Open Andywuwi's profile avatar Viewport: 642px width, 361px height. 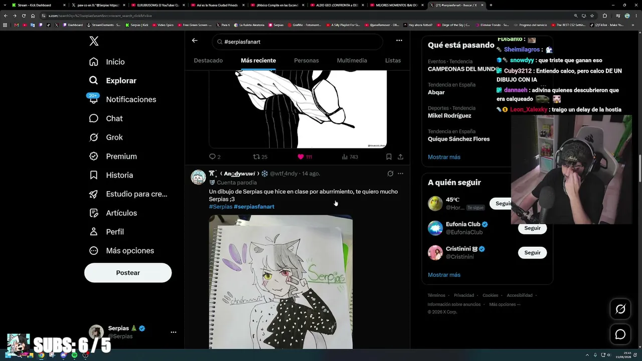[x=199, y=177]
